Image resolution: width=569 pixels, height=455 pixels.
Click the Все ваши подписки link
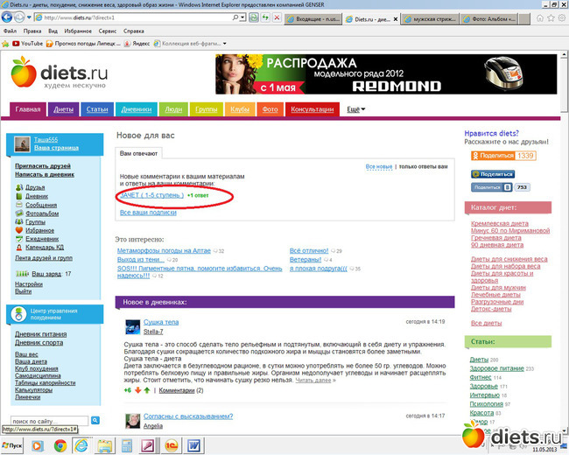point(148,213)
